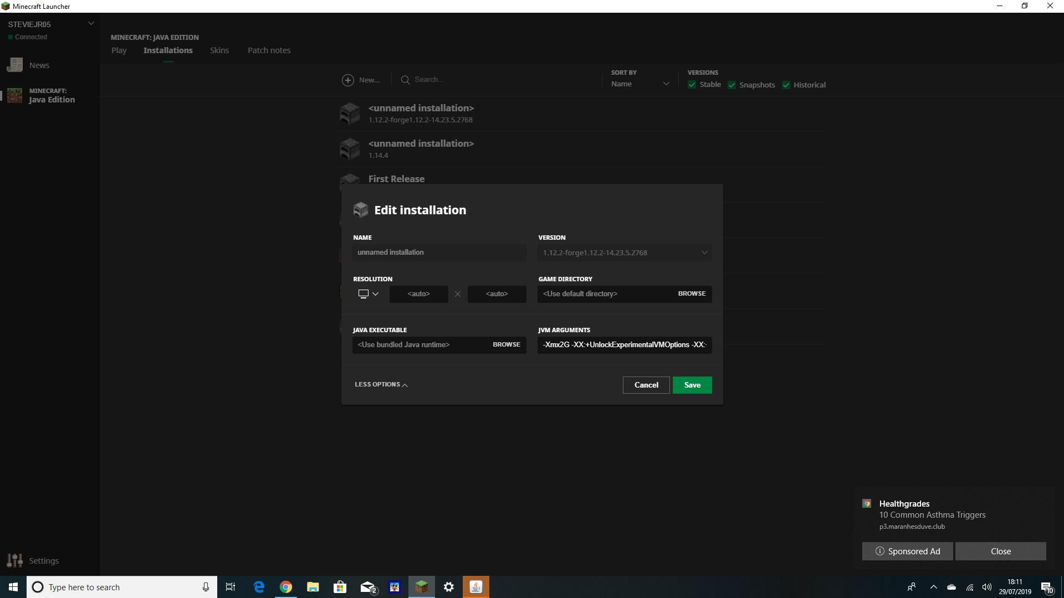Click Browse for Game Directory
1064x598 pixels.
692,294
